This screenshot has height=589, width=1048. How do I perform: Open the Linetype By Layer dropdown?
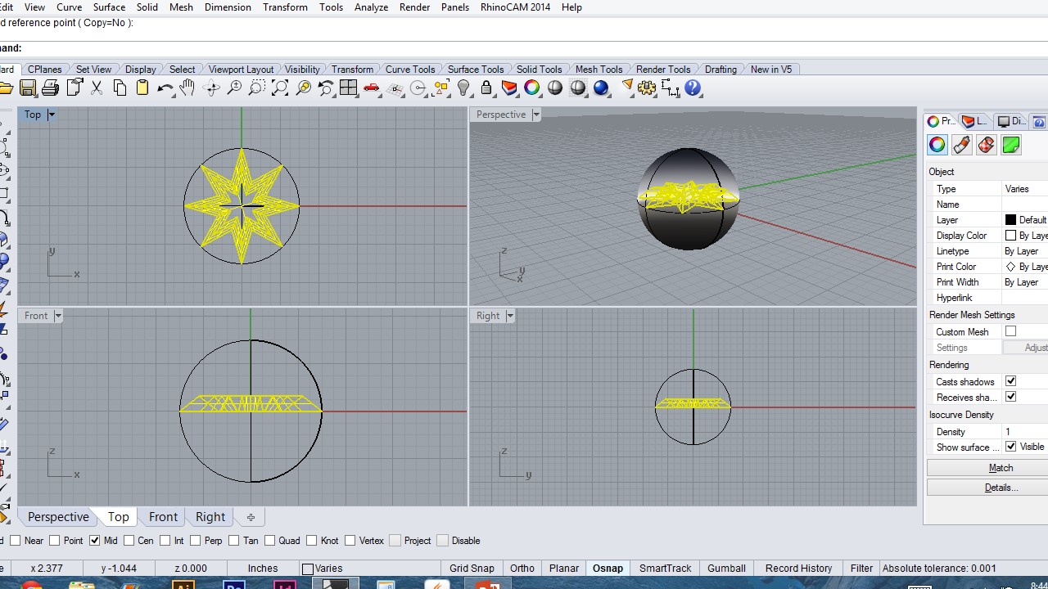tap(1025, 251)
